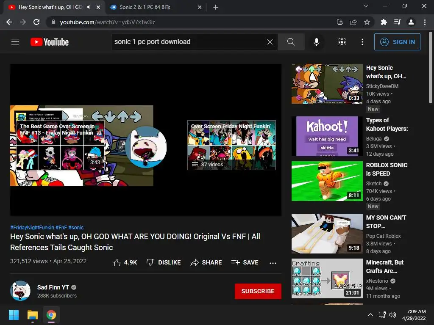Viewport: 434px width, 325px height.
Task: Like the video with thumbs up
Action: click(125, 262)
